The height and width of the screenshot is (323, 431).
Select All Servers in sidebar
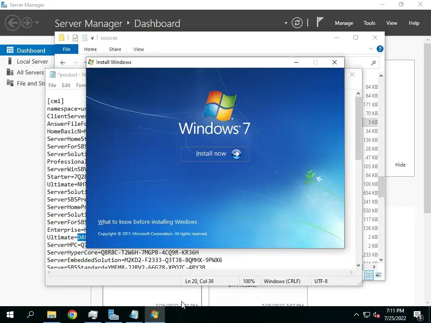pyautogui.click(x=25, y=72)
